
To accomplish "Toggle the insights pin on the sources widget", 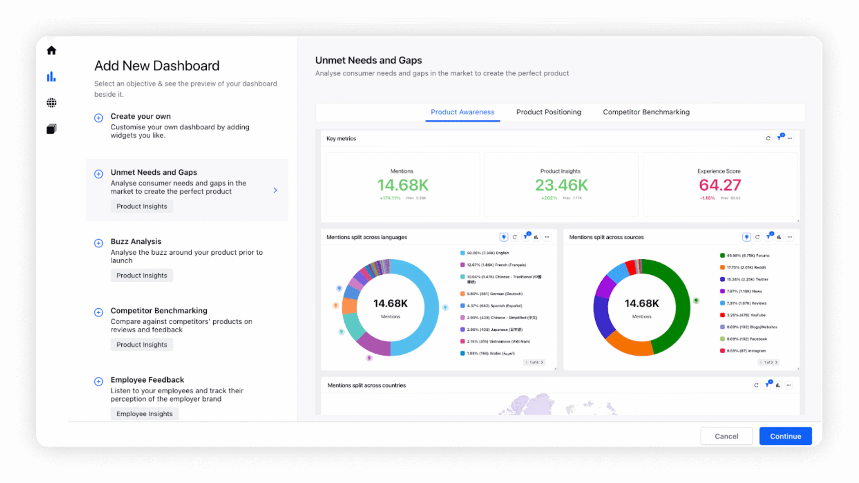I will [x=746, y=237].
